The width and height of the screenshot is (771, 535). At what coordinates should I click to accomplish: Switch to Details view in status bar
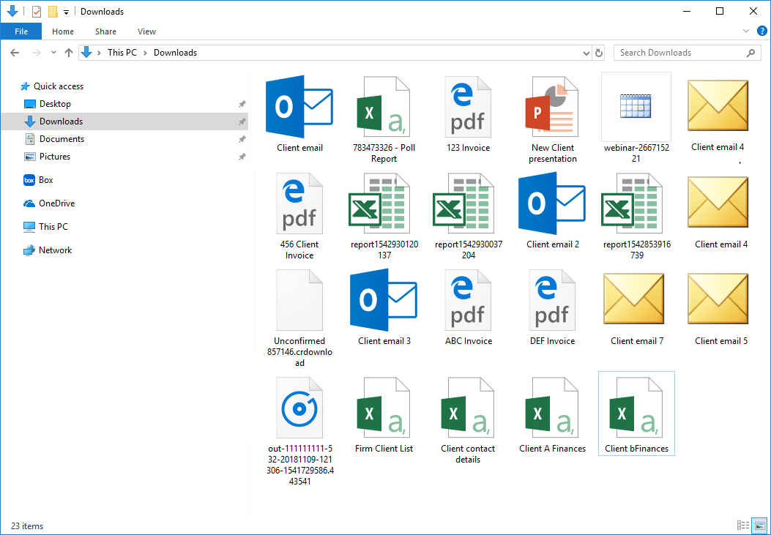(743, 525)
